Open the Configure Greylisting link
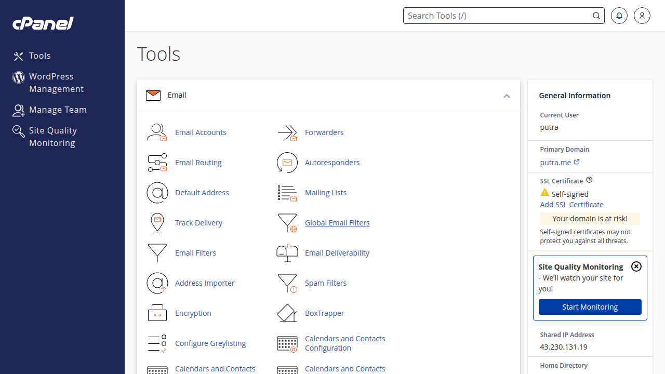Image resolution: width=665 pixels, height=374 pixels. click(x=210, y=343)
